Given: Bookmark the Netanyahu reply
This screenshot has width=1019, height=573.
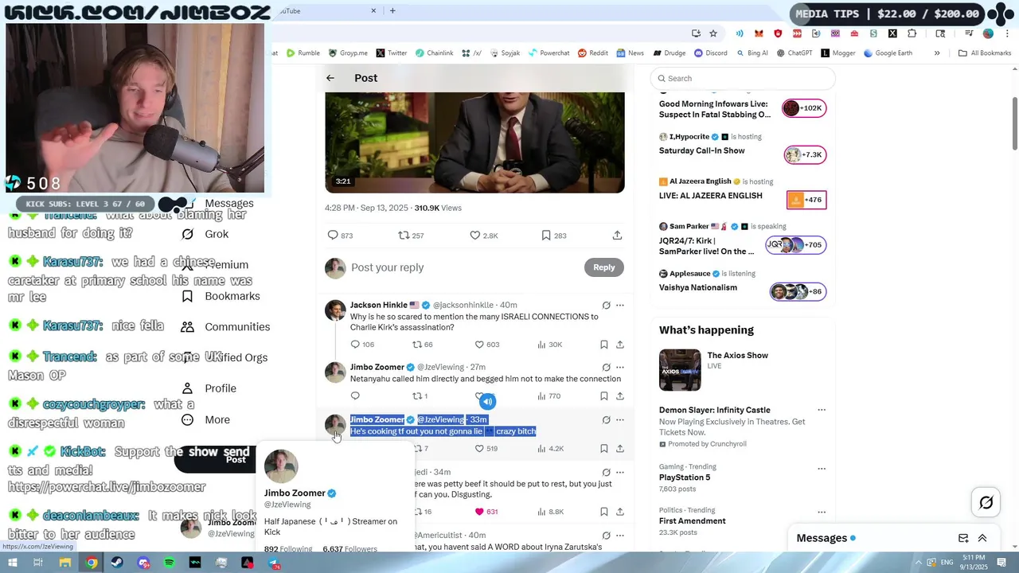Looking at the screenshot, I should (x=603, y=396).
